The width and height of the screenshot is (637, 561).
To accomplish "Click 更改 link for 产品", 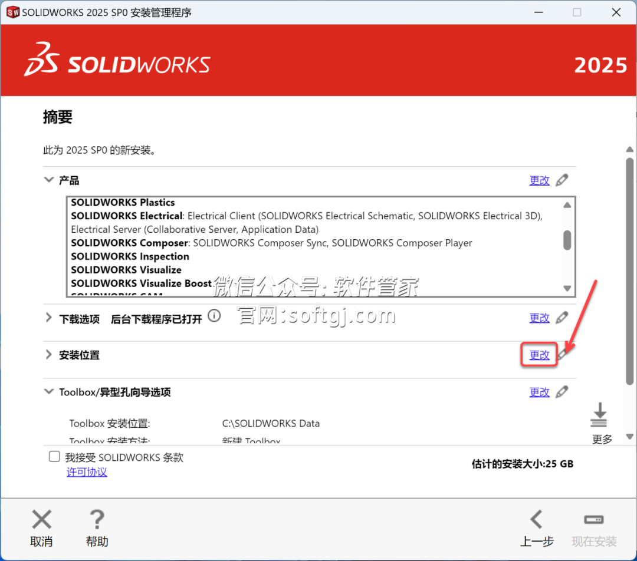I will (x=540, y=180).
